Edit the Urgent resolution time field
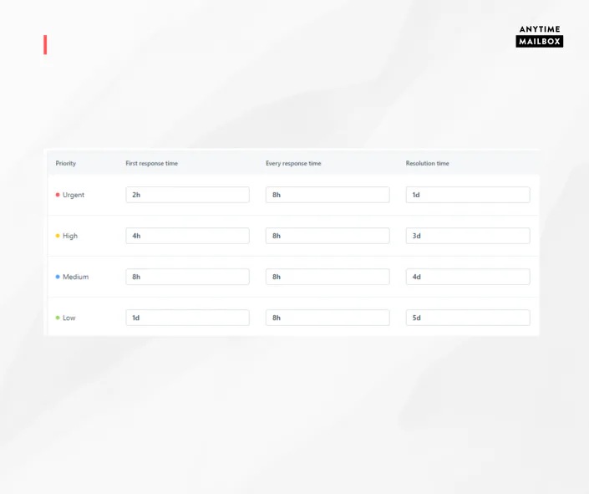The height and width of the screenshot is (494, 589). pos(467,195)
